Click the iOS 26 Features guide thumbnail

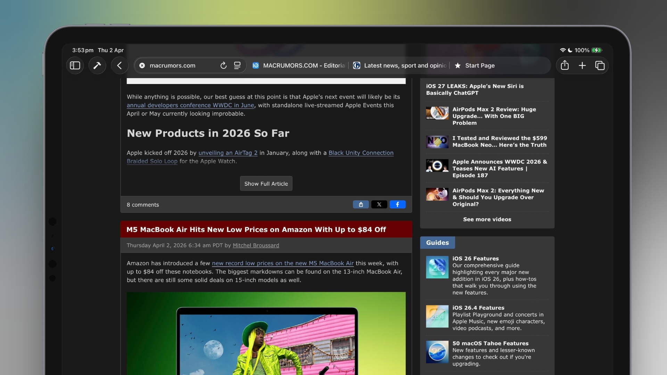[x=437, y=267]
